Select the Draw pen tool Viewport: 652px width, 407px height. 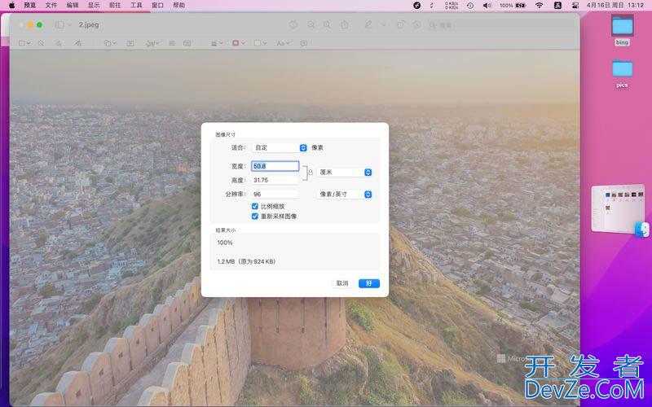pyautogui.click(x=77, y=43)
